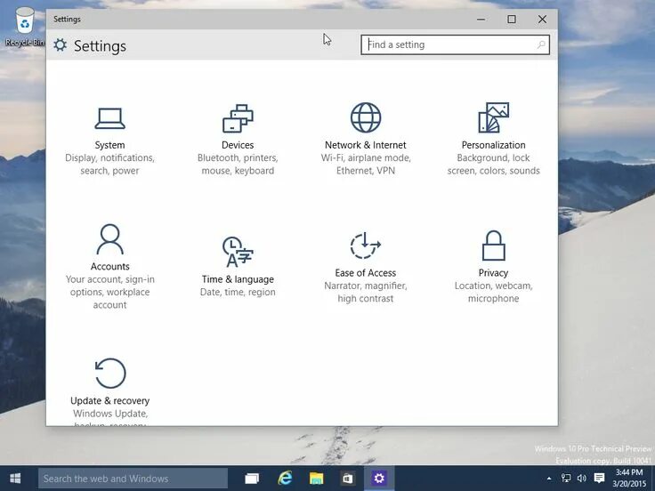
Task: Minimize the Settings window
Action: (x=481, y=20)
